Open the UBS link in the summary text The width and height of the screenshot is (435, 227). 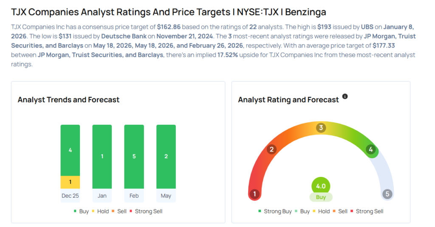click(367, 27)
